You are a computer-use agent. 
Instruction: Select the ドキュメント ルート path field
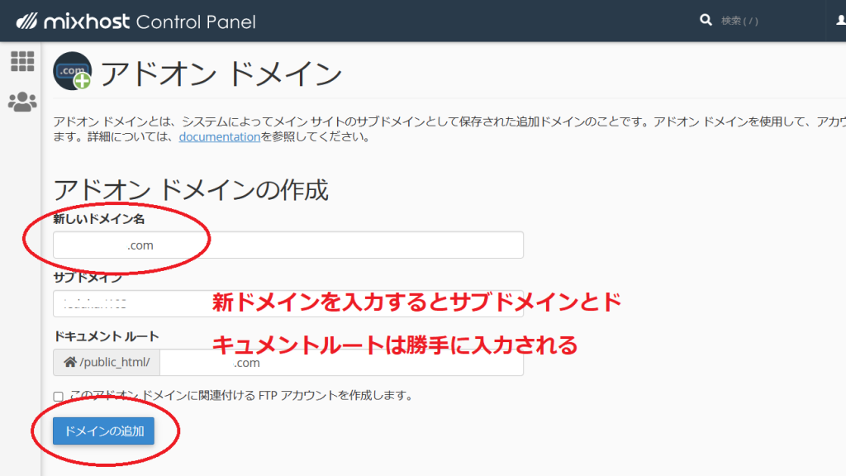340,363
